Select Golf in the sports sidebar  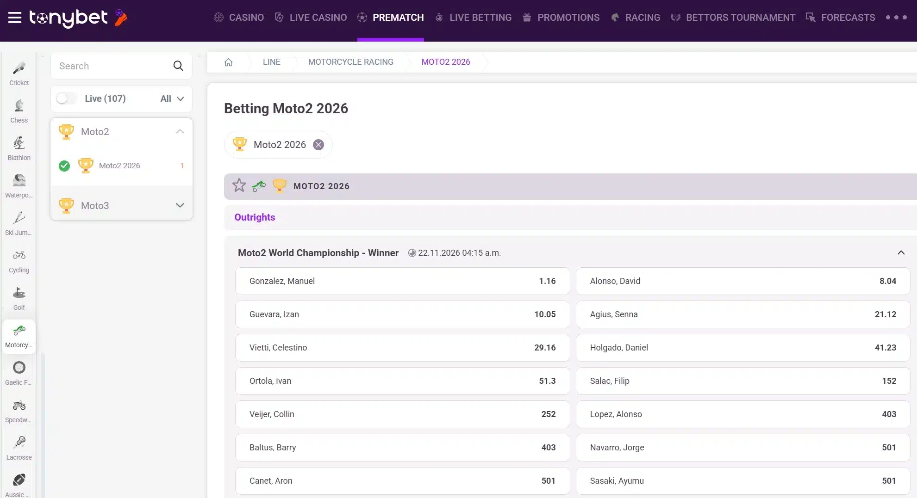(19, 298)
